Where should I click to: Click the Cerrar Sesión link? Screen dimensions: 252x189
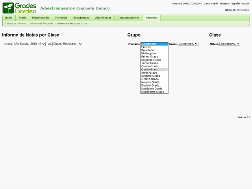[x=211, y=4]
